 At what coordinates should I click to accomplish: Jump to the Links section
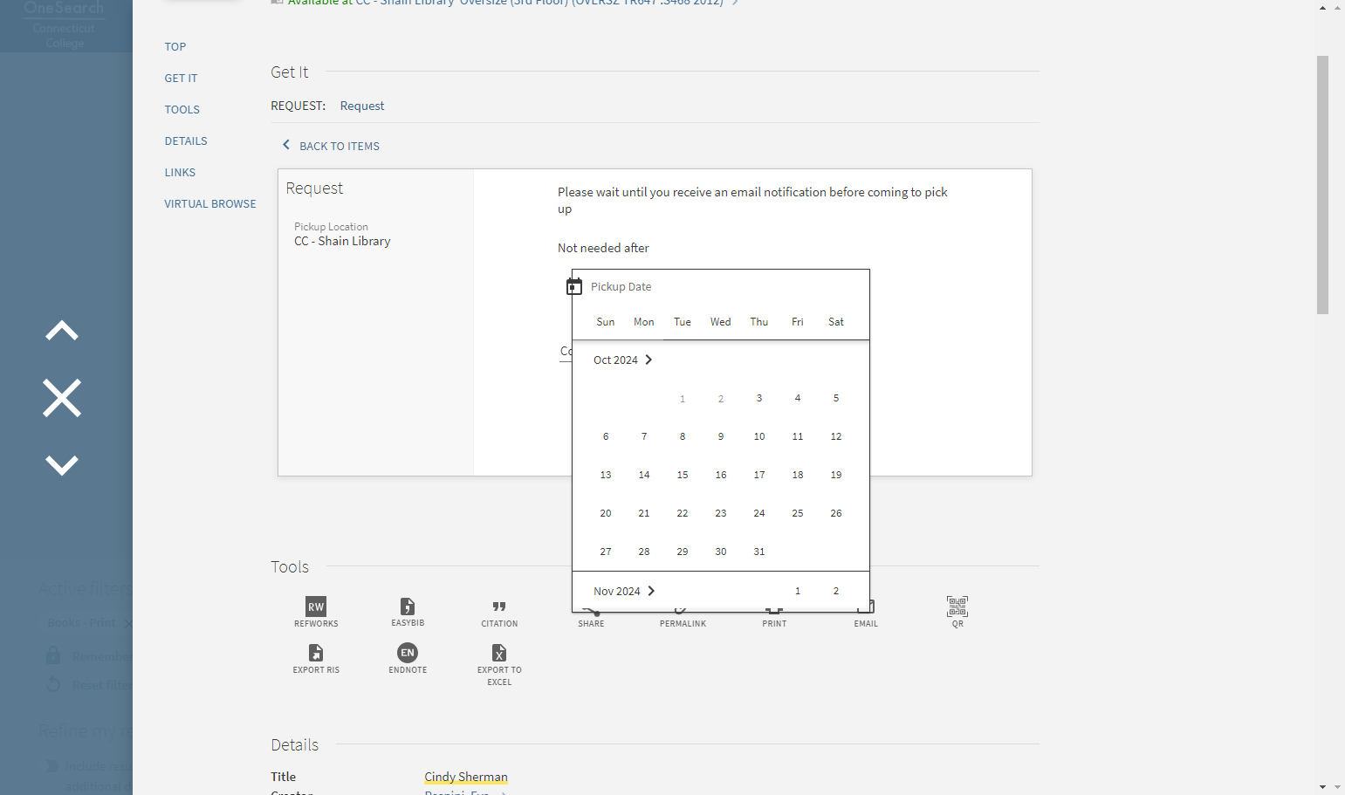point(180,173)
